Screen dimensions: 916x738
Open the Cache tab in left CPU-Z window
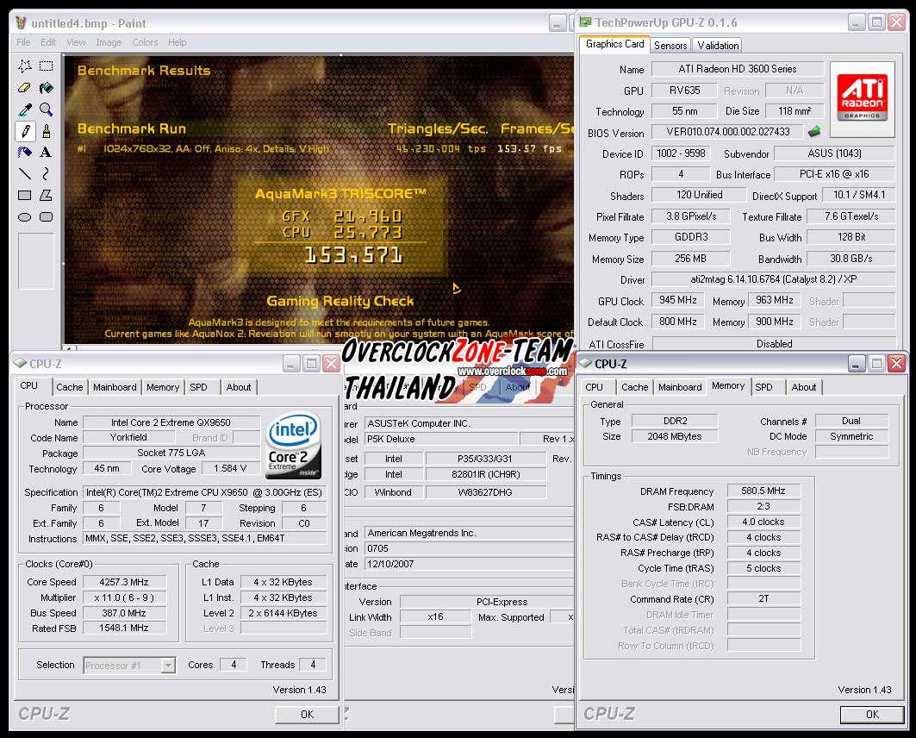click(70, 387)
